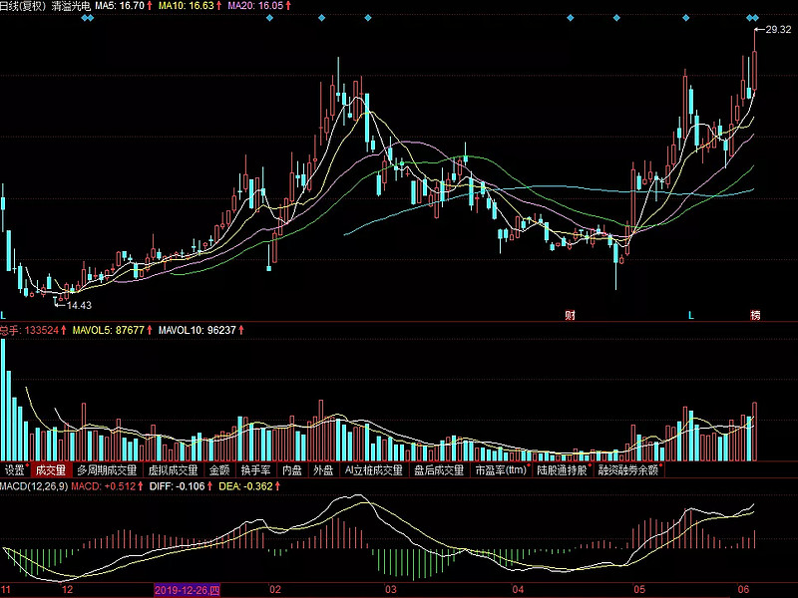Open the 盘后成交量 tab

coord(439,469)
